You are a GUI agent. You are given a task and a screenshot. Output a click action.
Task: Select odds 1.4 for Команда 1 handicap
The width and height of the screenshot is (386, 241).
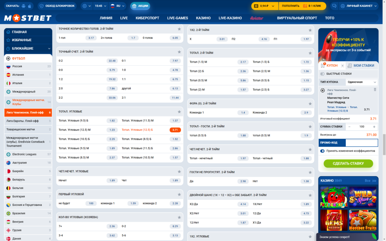pyautogui.click(x=243, y=113)
